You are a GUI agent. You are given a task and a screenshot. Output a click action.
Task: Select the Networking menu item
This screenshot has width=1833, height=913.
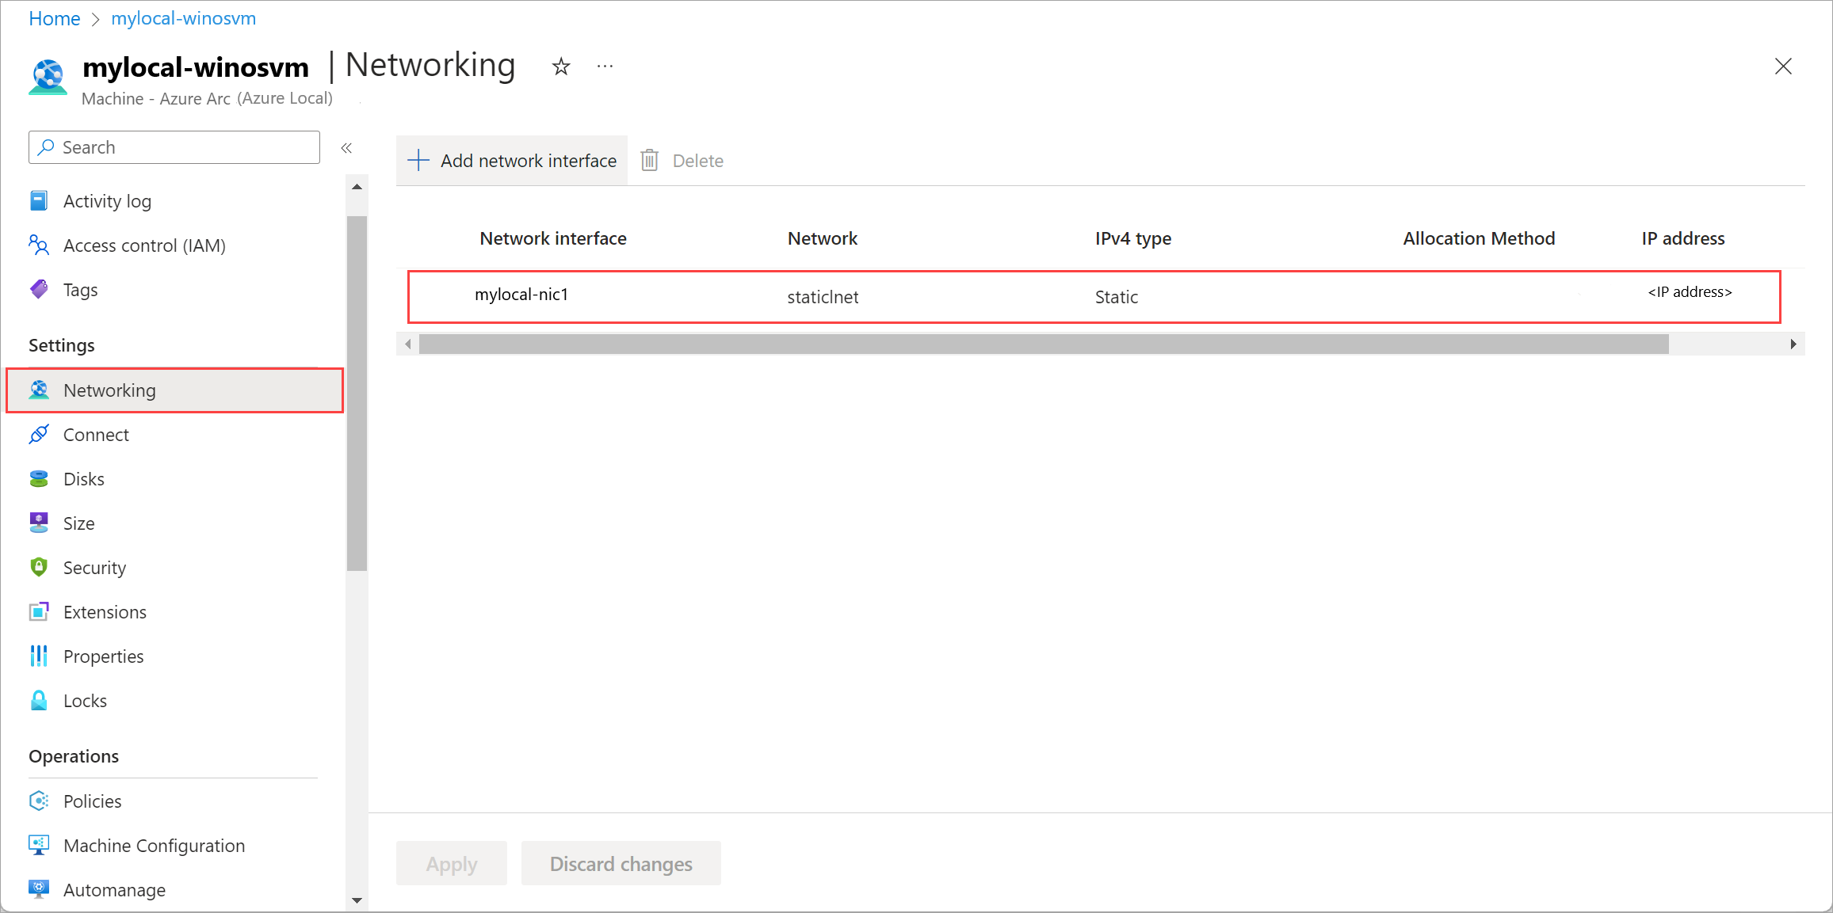(109, 390)
